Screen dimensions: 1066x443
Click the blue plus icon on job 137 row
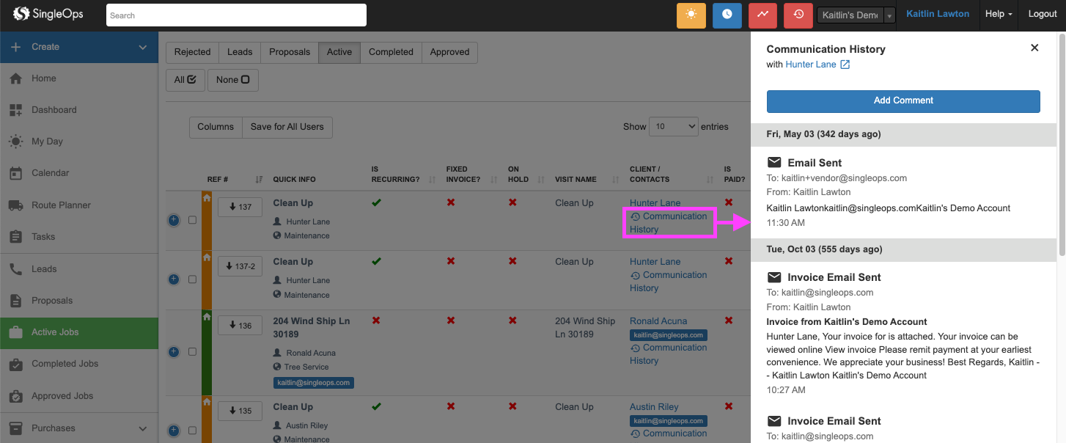[174, 220]
